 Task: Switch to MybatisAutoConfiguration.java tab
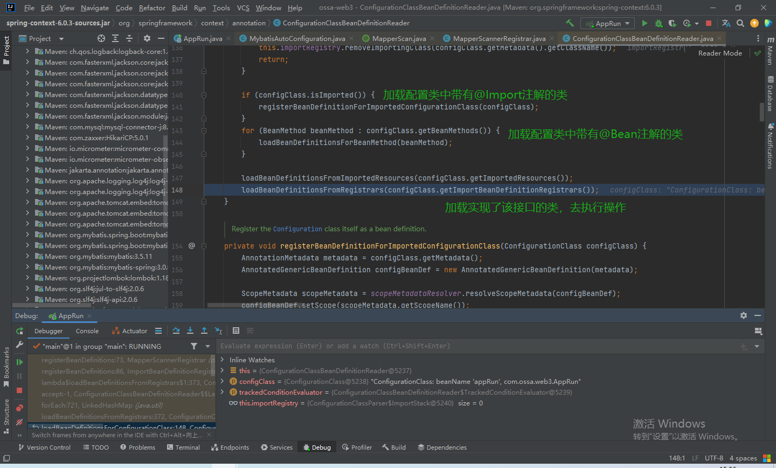pos(297,38)
